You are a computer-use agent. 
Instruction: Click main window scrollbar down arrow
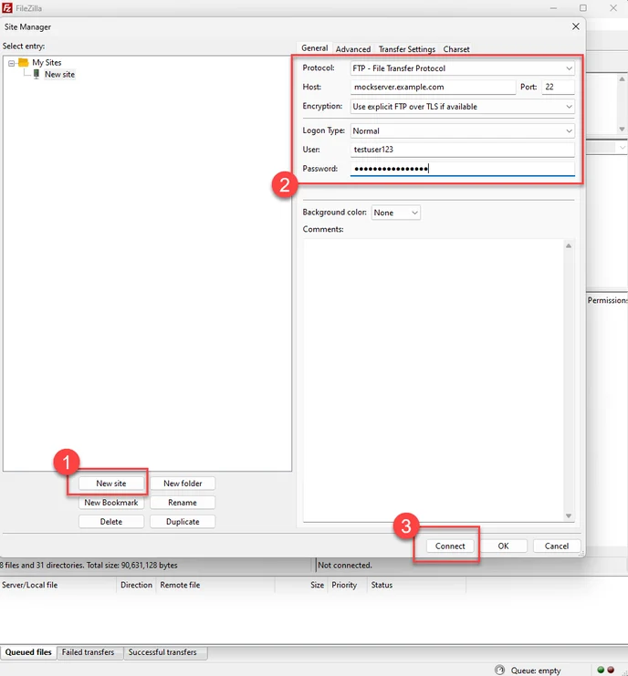coord(622,129)
